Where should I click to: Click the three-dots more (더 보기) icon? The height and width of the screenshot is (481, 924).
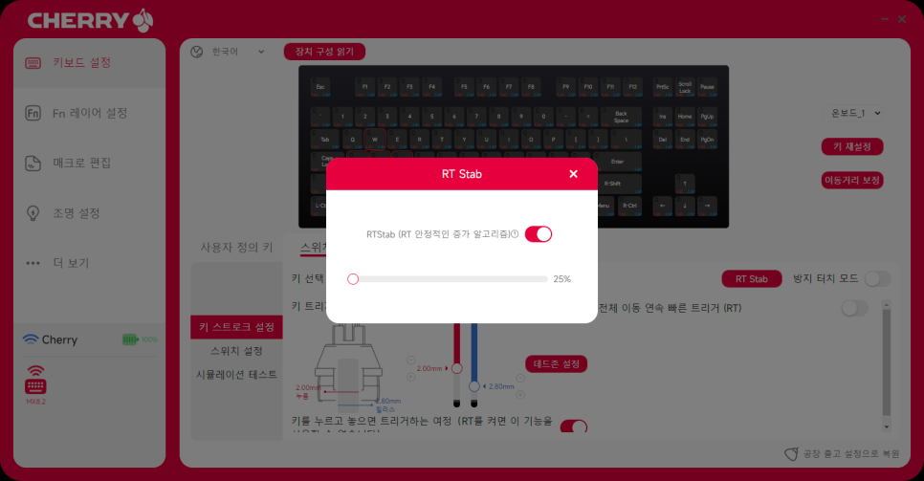click(33, 263)
